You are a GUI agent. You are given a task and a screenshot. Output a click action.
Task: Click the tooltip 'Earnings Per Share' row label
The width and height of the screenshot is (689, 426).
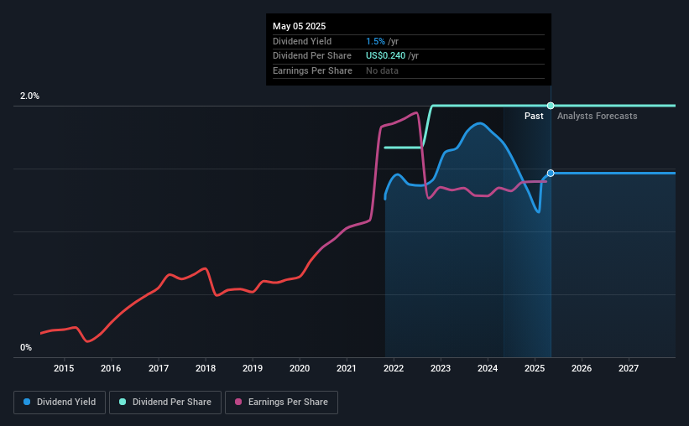pos(312,70)
